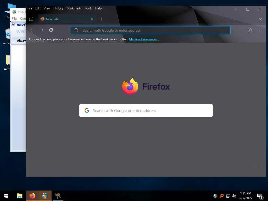Switch to Firefox on the taskbar
This screenshot has width=268, height=201.
tap(32, 196)
